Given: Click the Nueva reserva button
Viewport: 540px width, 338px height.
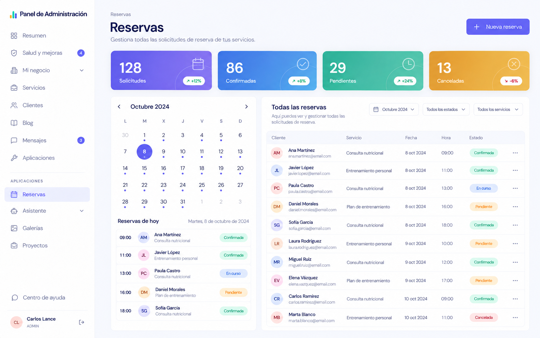Looking at the screenshot, I should (498, 27).
